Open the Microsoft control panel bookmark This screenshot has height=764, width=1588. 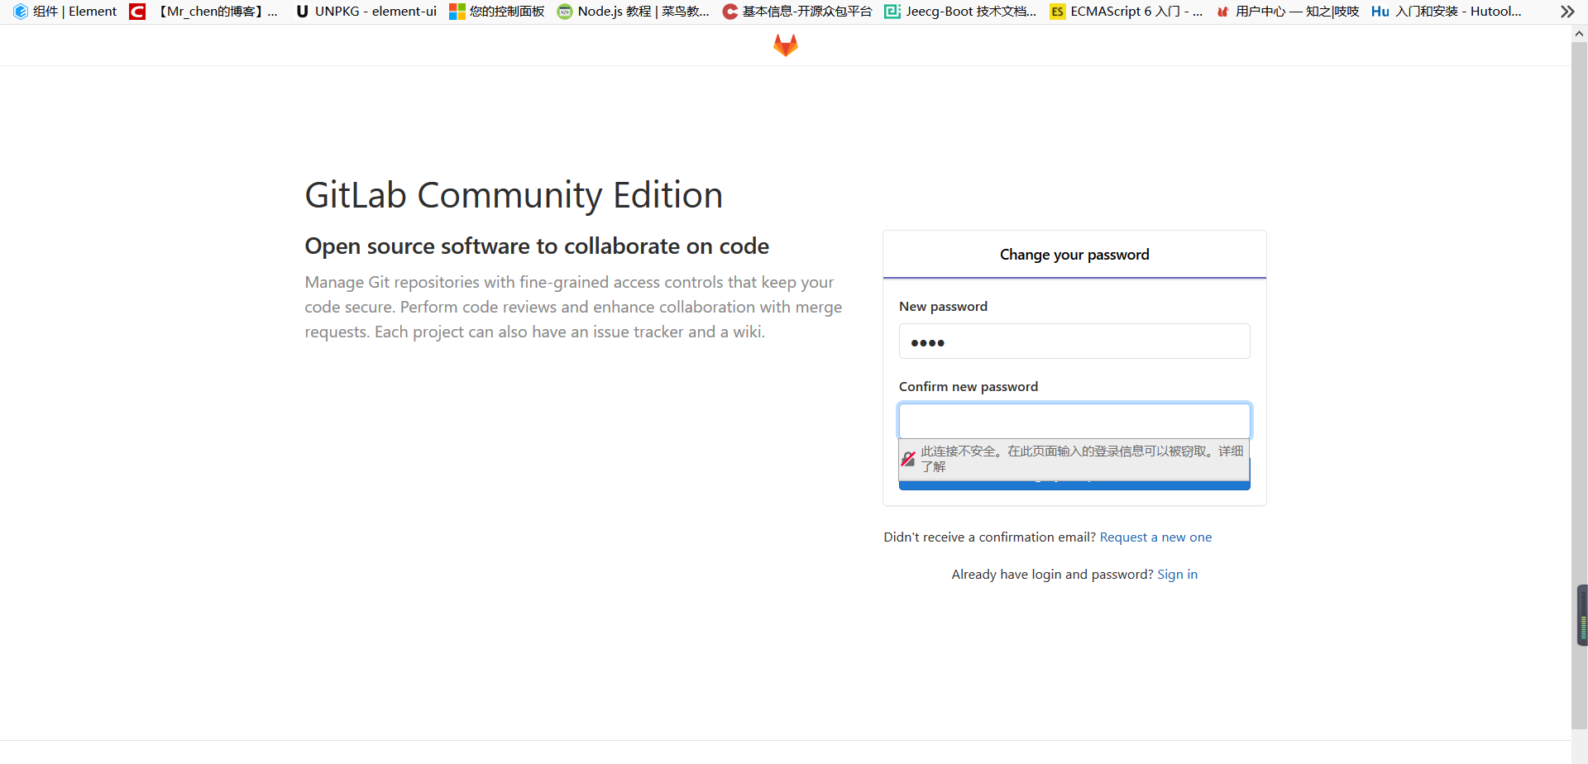497,12
